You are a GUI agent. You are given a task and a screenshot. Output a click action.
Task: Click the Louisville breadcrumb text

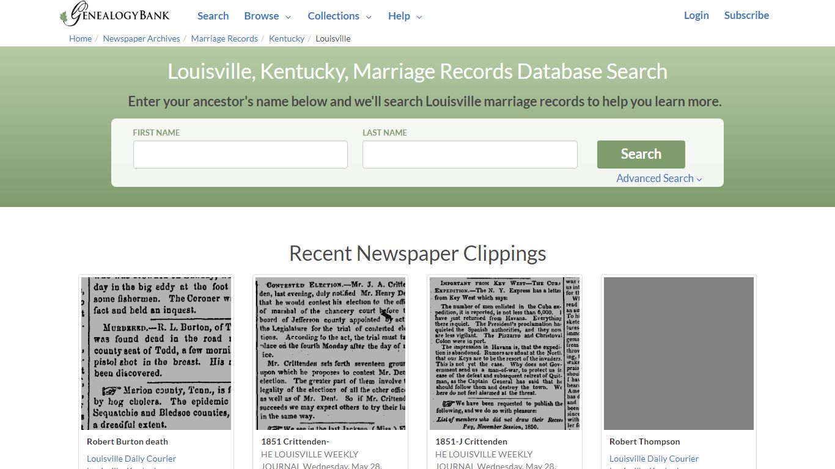[x=333, y=38]
